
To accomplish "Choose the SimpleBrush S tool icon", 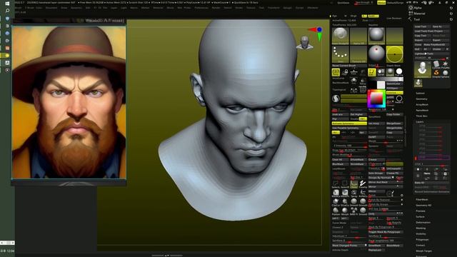I will (436, 74).
